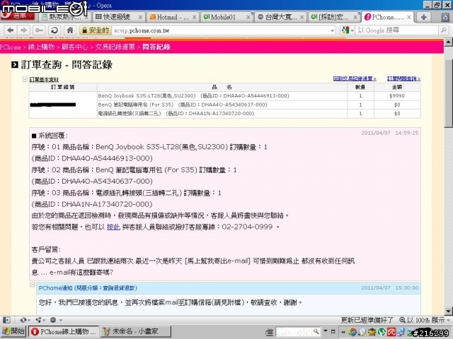Open the Opera Turbo icon dropdown arrow
453x339 pixels.
pyautogui.click(x=61, y=320)
